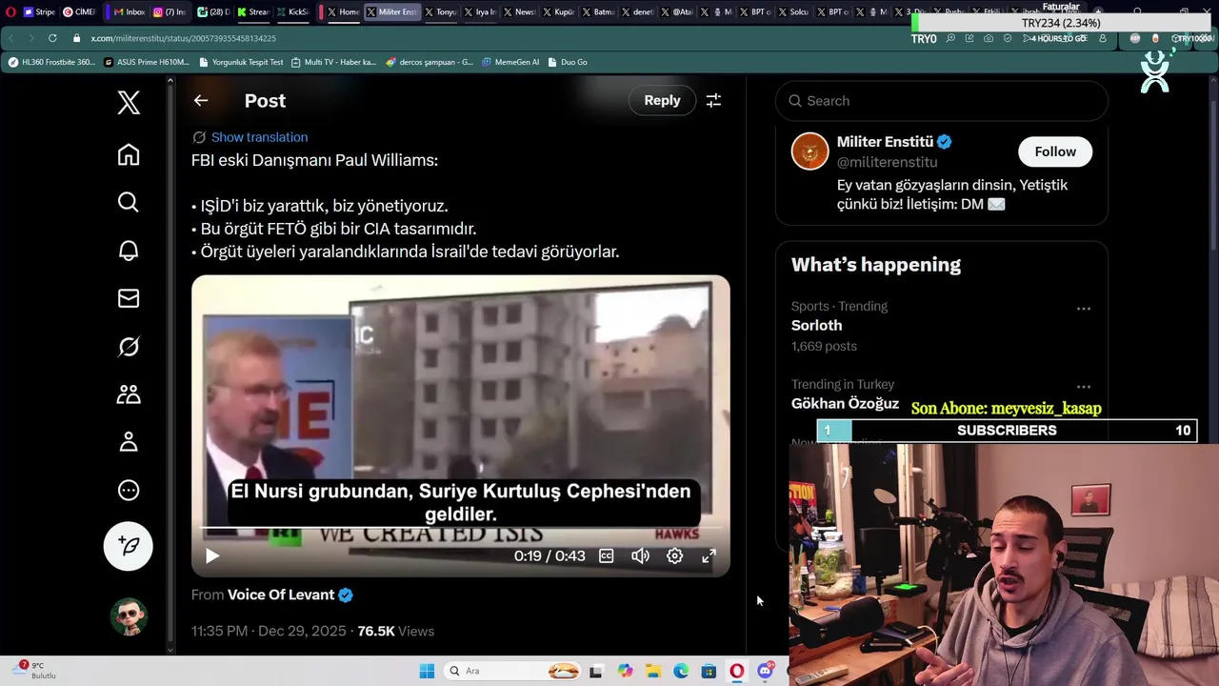Open dercos şampuan bookmark

pyautogui.click(x=430, y=62)
